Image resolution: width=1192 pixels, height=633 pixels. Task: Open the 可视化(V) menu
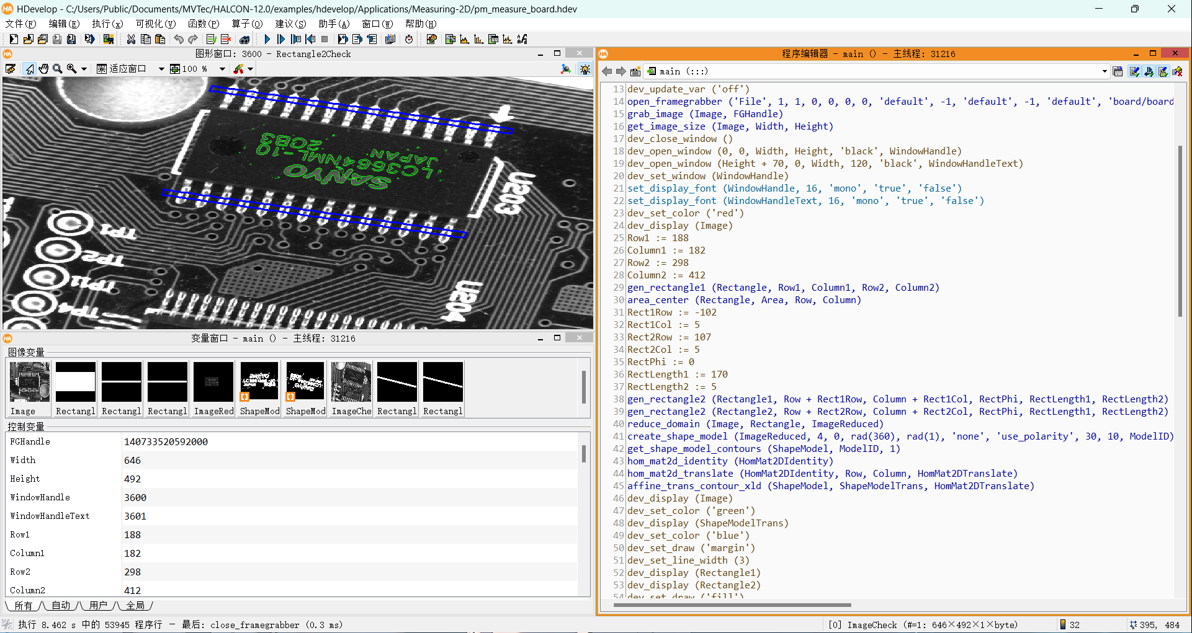[x=155, y=24]
